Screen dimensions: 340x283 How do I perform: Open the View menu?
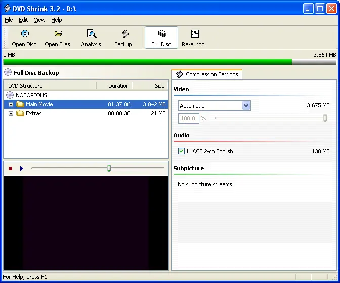(39, 20)
